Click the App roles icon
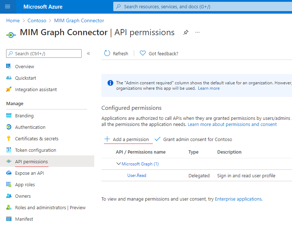Image resolution: width=292 pixels, height=225 pixels. (9, 184)
